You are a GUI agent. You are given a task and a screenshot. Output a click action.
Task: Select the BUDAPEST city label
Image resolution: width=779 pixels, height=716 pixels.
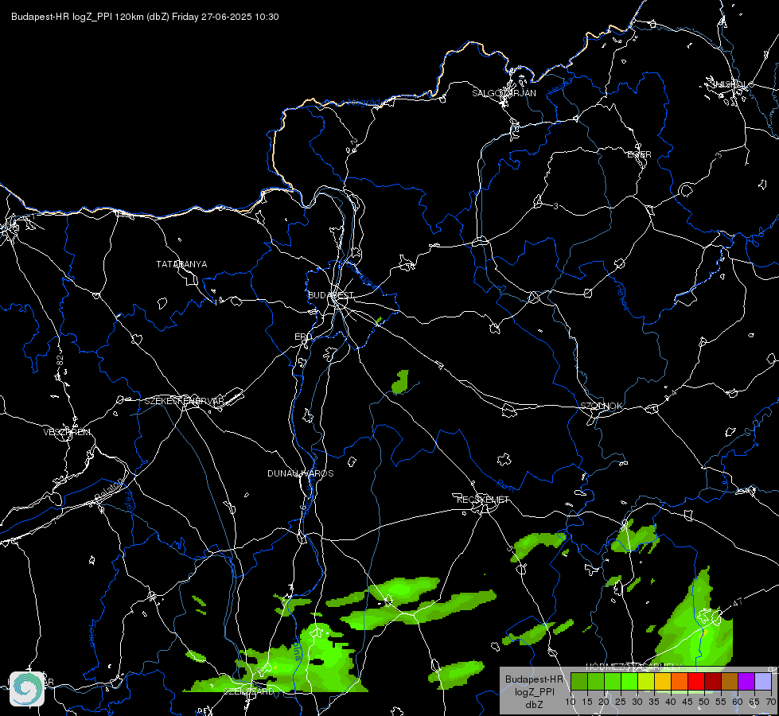pyautogui.click(x=331, y=295)
